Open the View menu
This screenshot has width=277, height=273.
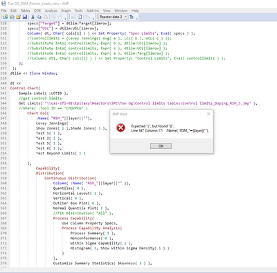pos(107,10)
